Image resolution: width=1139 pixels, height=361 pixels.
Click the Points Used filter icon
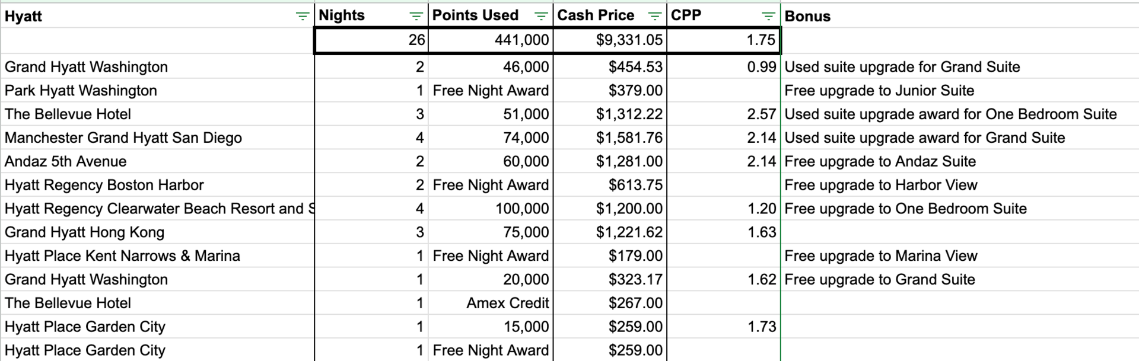tap(541, 17)
